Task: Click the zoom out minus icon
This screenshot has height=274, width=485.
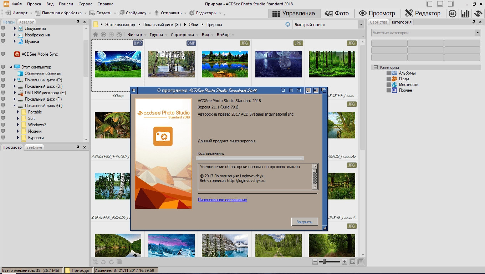Action: click(315, 262)
